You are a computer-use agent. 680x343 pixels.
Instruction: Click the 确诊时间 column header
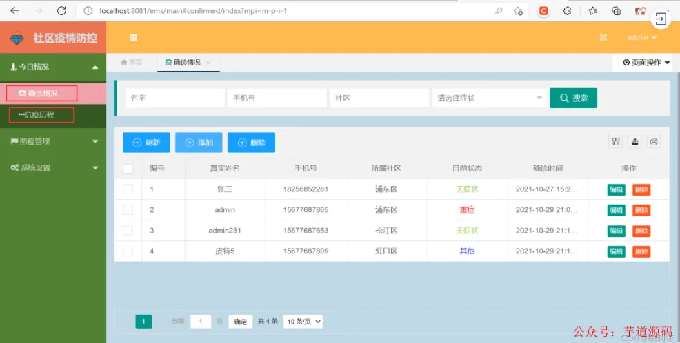(x=548, y=169)
